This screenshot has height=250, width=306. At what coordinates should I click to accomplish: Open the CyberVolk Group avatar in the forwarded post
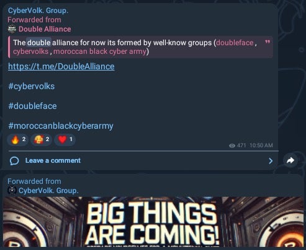click(12, 190)
